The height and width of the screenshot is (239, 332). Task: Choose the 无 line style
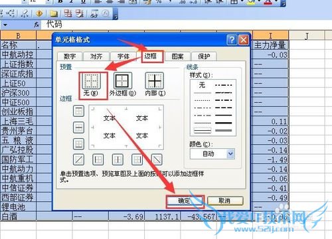tap(202, 85)
